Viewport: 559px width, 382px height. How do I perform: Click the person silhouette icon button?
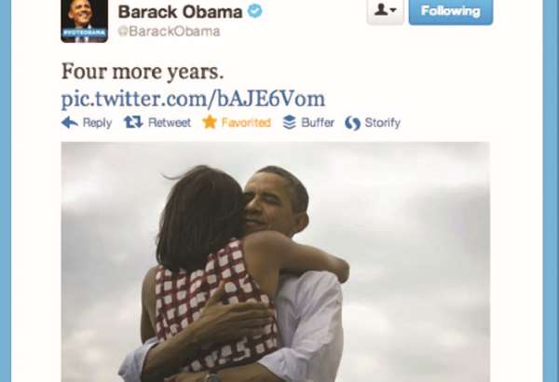[381, 10]
